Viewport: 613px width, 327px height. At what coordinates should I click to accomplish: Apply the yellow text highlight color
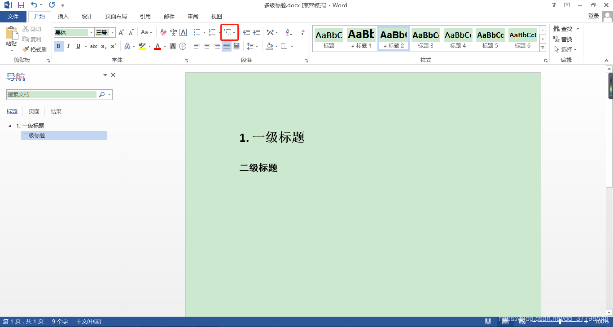click(x=142, y=46)
